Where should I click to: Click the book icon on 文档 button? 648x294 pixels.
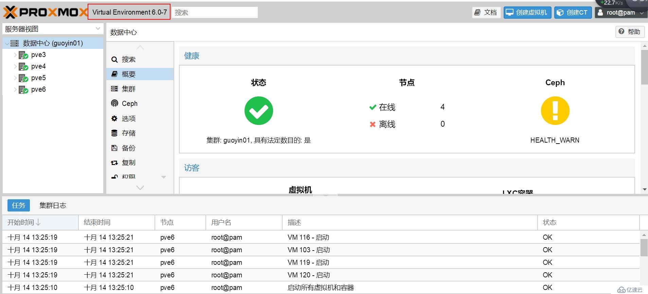click(478, 13)
